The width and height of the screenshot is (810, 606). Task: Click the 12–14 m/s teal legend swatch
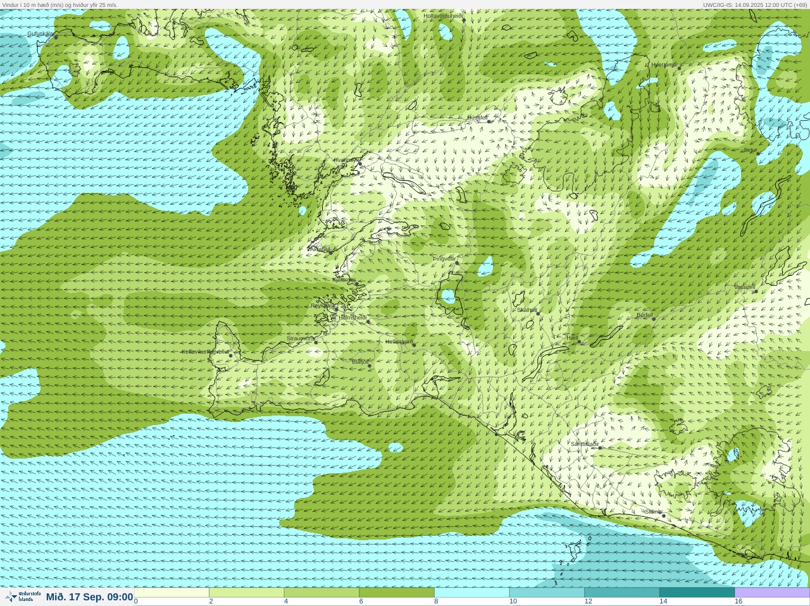622,593
